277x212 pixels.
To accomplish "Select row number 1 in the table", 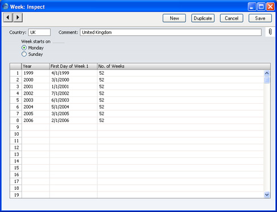I will point(16,73).
